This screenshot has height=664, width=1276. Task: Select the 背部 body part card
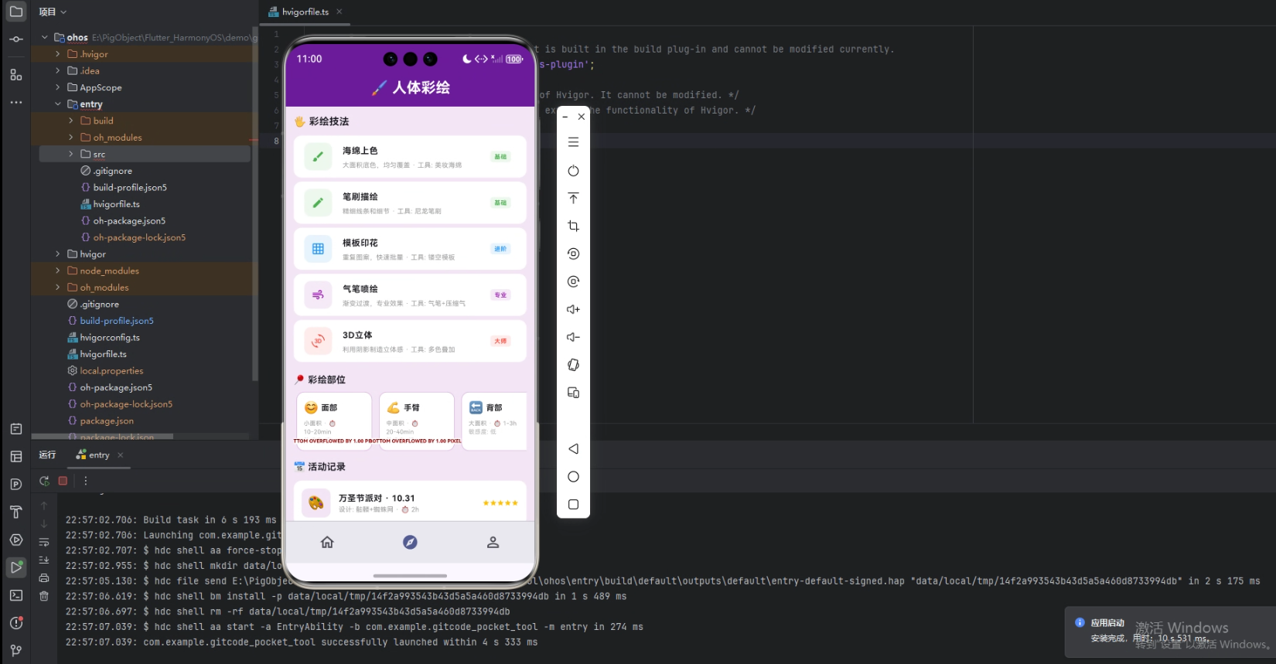tap(494, 421)
